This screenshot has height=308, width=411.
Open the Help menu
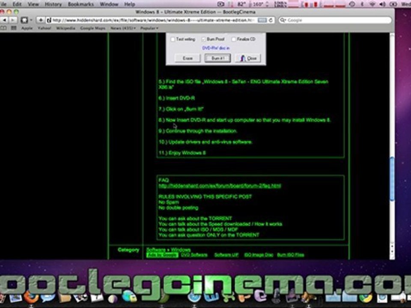pyautogui.click(x=129, y=4)
